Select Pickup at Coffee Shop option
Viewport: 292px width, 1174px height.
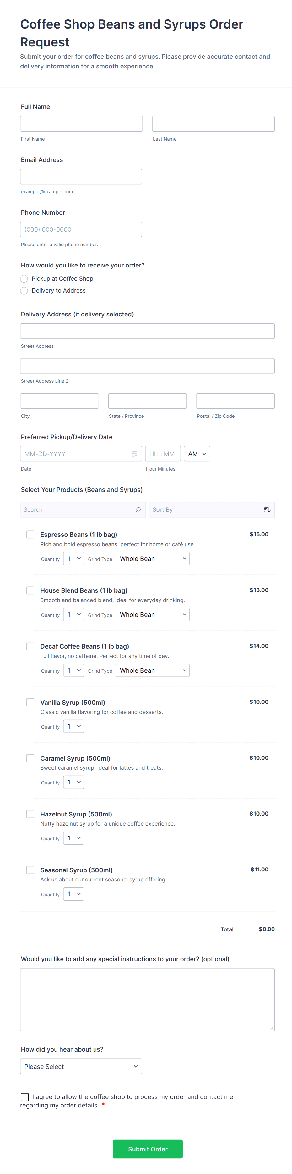click(x=24, y=278)
